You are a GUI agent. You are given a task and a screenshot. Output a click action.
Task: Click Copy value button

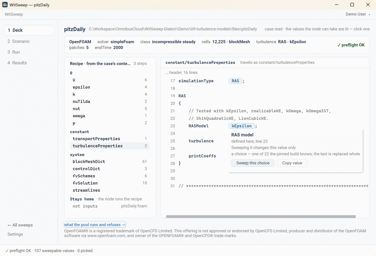pos(292,163)
